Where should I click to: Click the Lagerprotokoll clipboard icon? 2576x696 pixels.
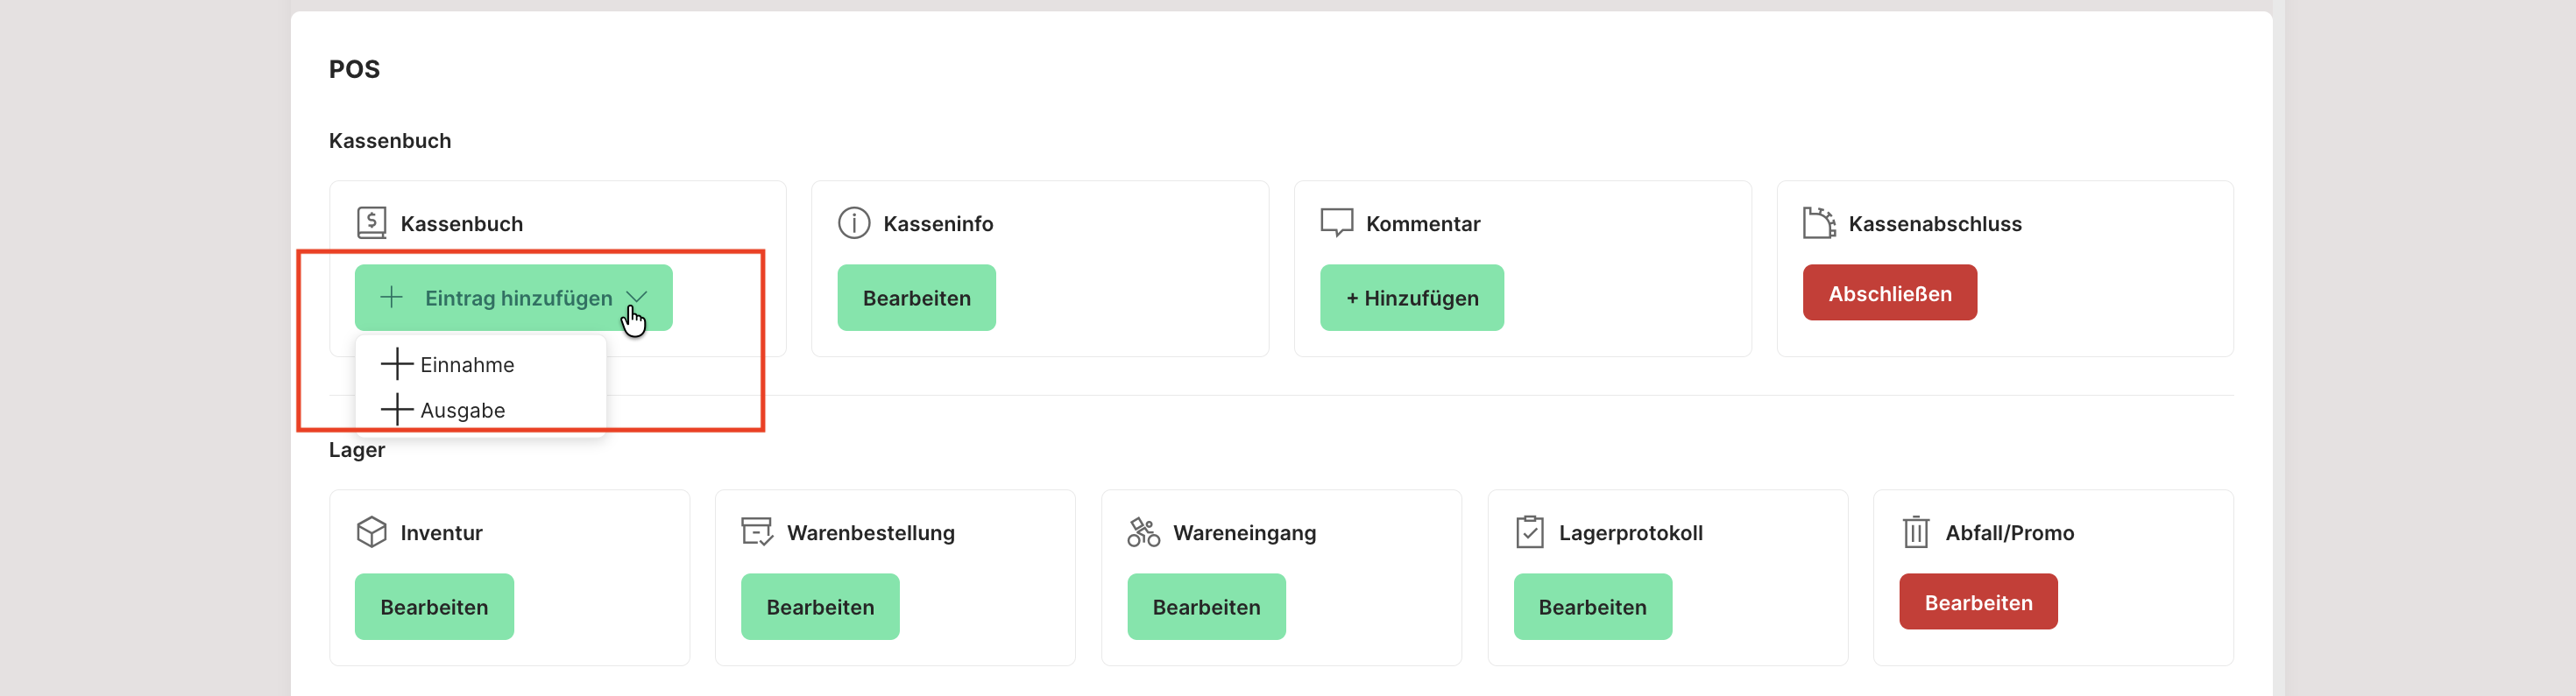1529,532
